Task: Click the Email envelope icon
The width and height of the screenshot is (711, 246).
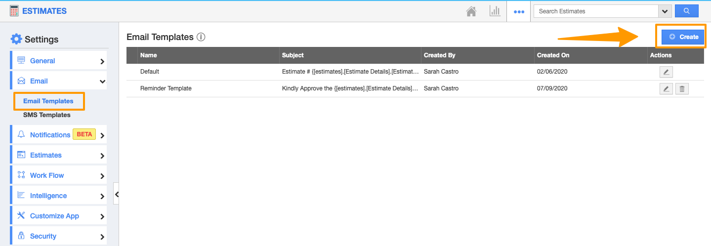Action: point(21,81)
